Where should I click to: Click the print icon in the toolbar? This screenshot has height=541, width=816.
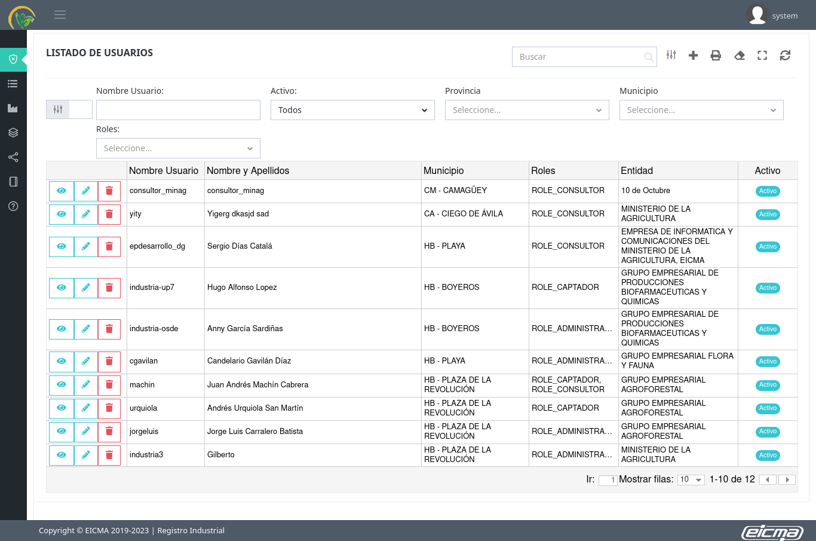[716, 56]
